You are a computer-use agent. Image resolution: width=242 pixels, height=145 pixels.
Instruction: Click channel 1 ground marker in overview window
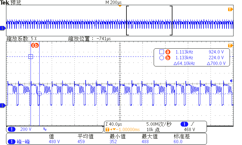tap(3, 28)
